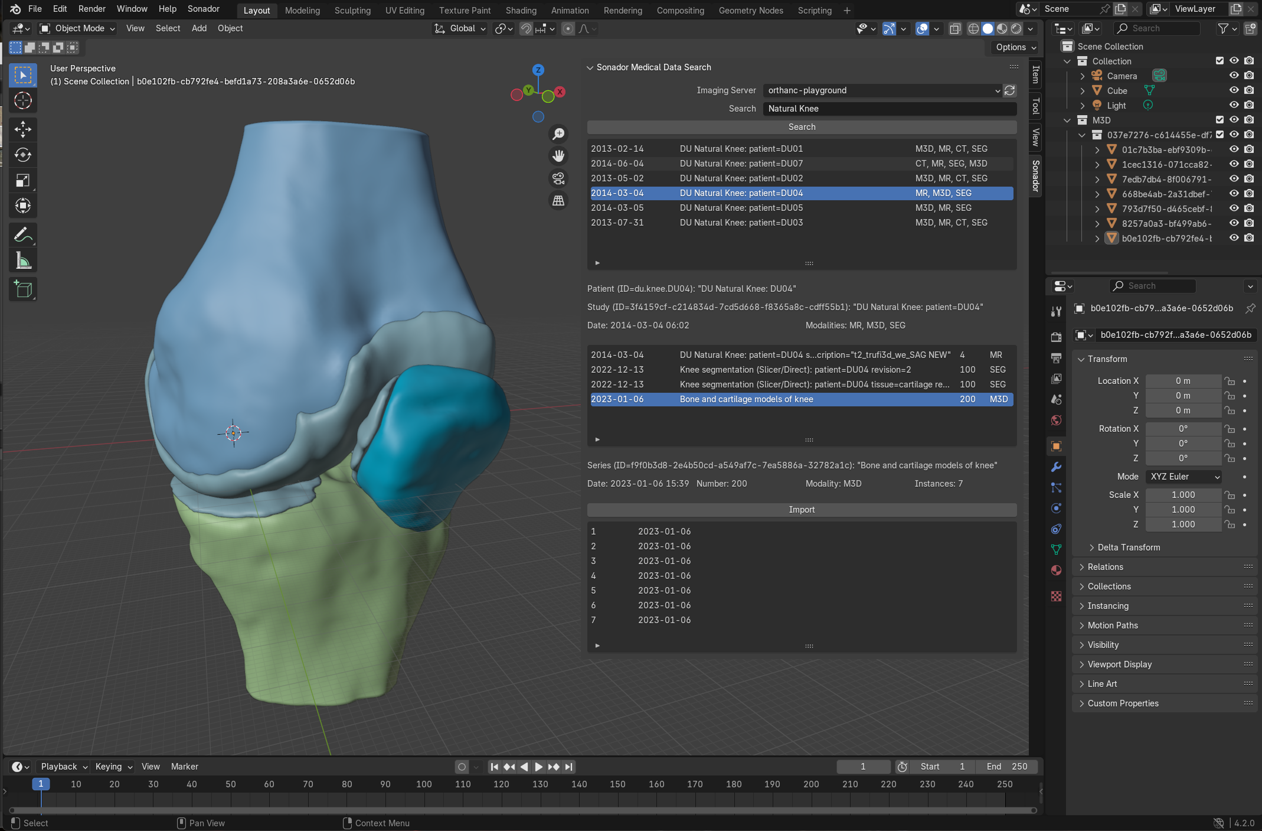Open the Object Data mesh properties tab

click(x=1057, y=549)
